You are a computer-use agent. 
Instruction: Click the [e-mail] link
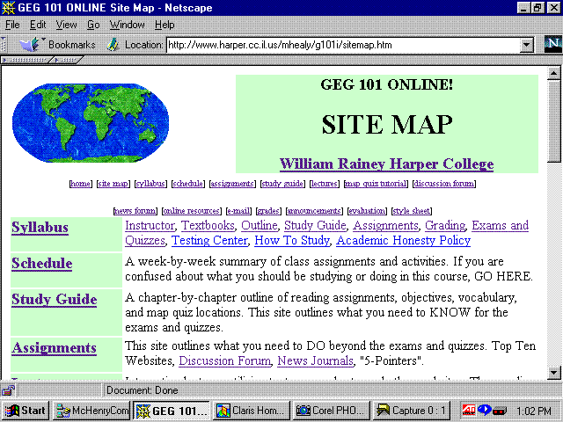[238, 211]
